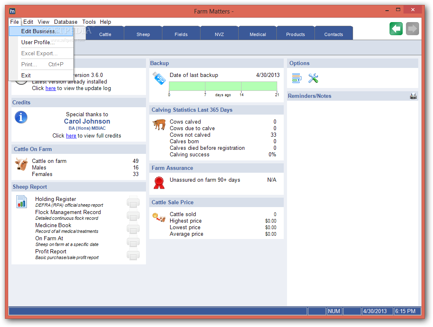Open the tools wrench icon in Options
This screenshot has height=327, width=433.
tap(313, 78)
